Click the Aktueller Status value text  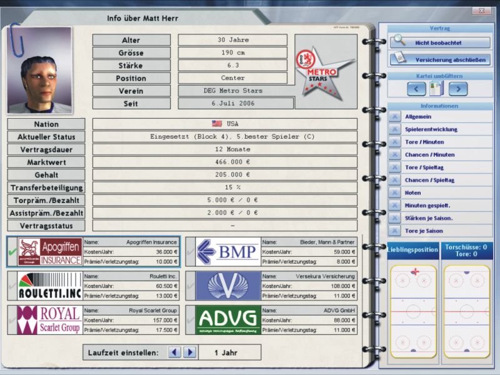click(x=232, y=136)
